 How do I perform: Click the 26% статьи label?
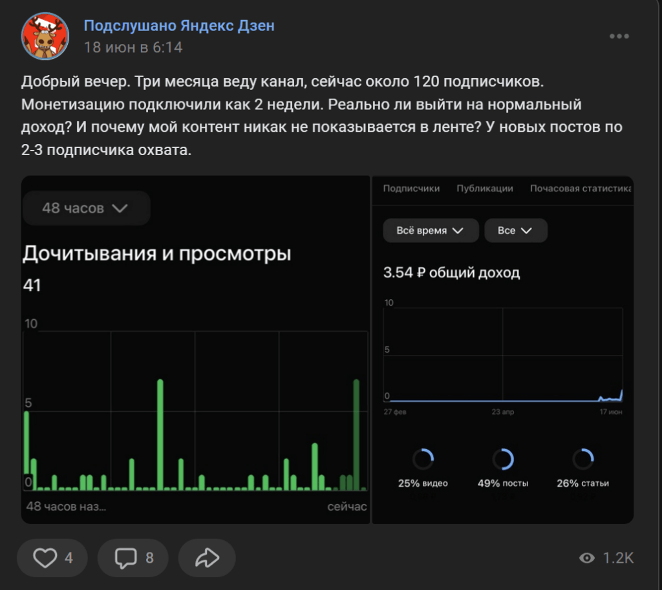click(582, 483)
